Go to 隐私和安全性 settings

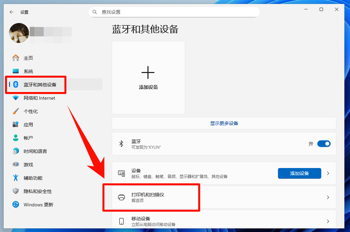(x=55, y=191)
